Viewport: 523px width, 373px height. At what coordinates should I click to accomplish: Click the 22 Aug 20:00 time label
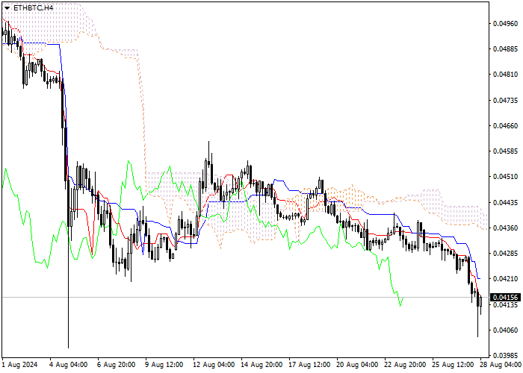tap(406, 365)
